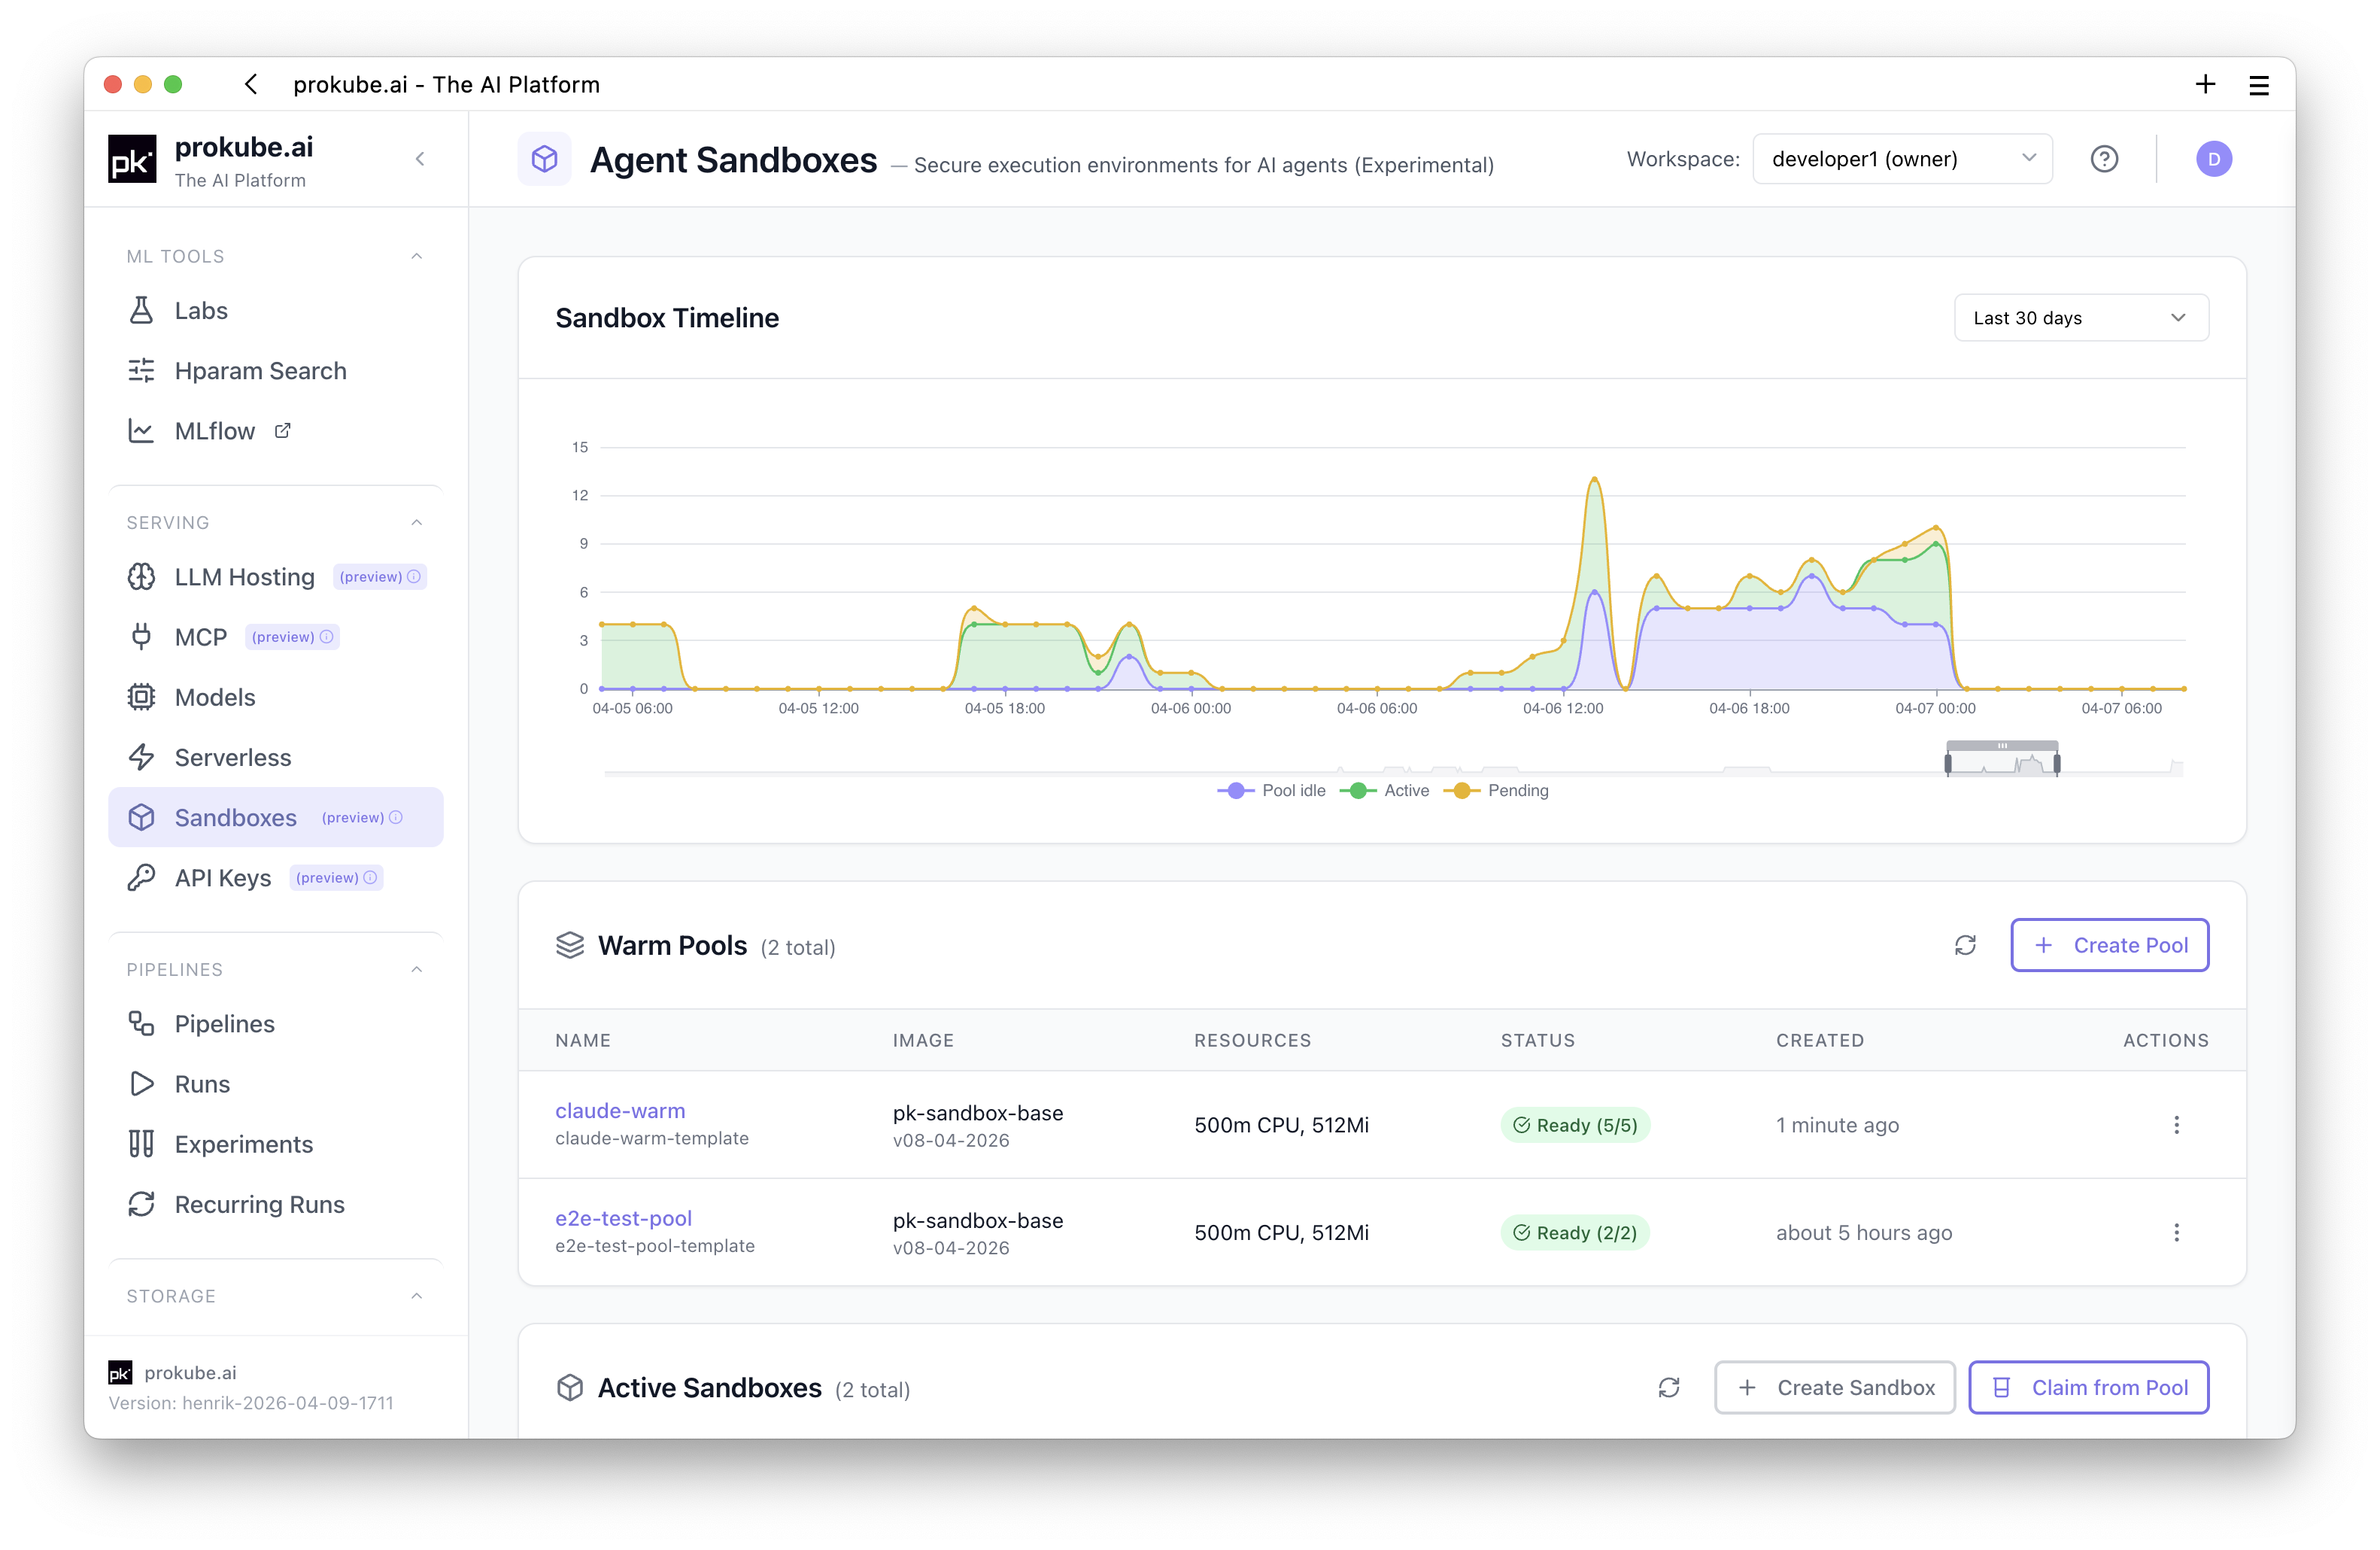Click the pk prokube.ai logo
This screenshot has height=1550, width=2380.
point(132,159)
